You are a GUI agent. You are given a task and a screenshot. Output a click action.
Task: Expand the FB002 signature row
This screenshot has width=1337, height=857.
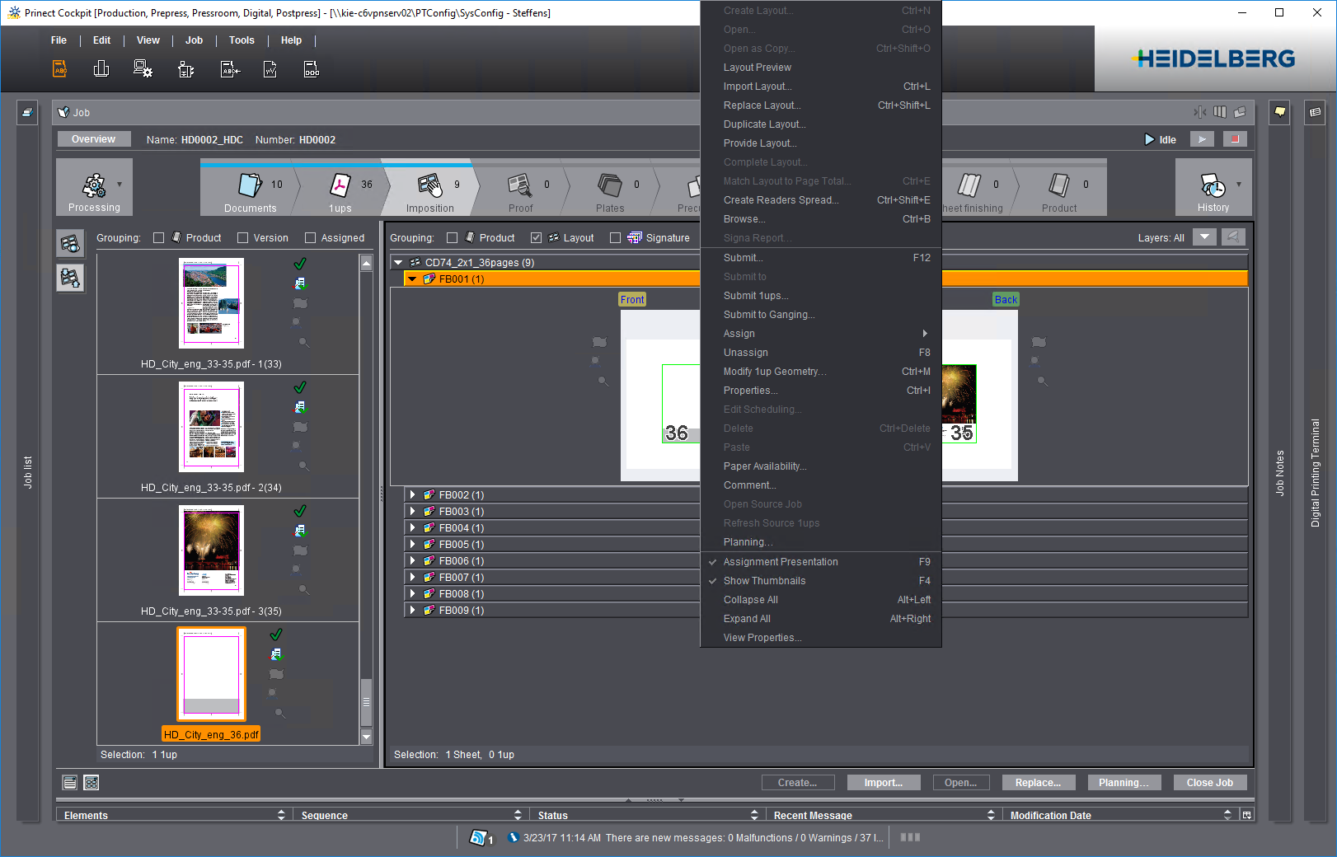[x=413, y=494]
